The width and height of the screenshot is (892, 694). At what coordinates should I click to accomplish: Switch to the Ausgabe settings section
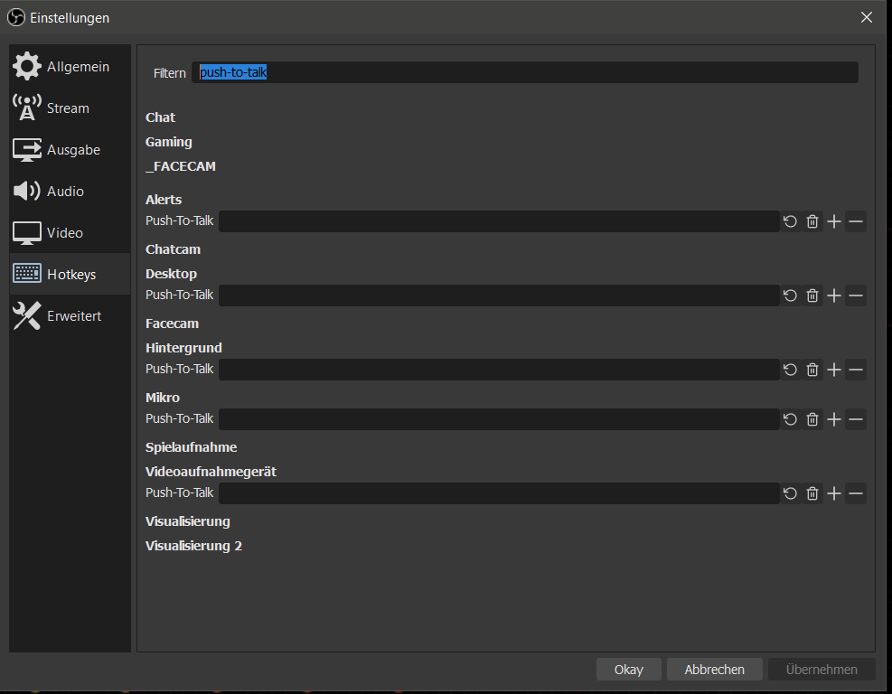pos(70,149)
